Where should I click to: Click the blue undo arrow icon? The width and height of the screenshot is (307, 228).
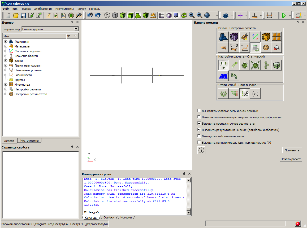pyautogui.click(x=98, y=15)
